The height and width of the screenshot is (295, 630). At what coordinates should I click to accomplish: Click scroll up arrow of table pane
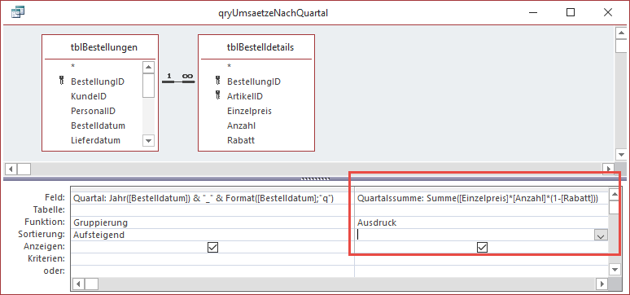tap(621, 33)
